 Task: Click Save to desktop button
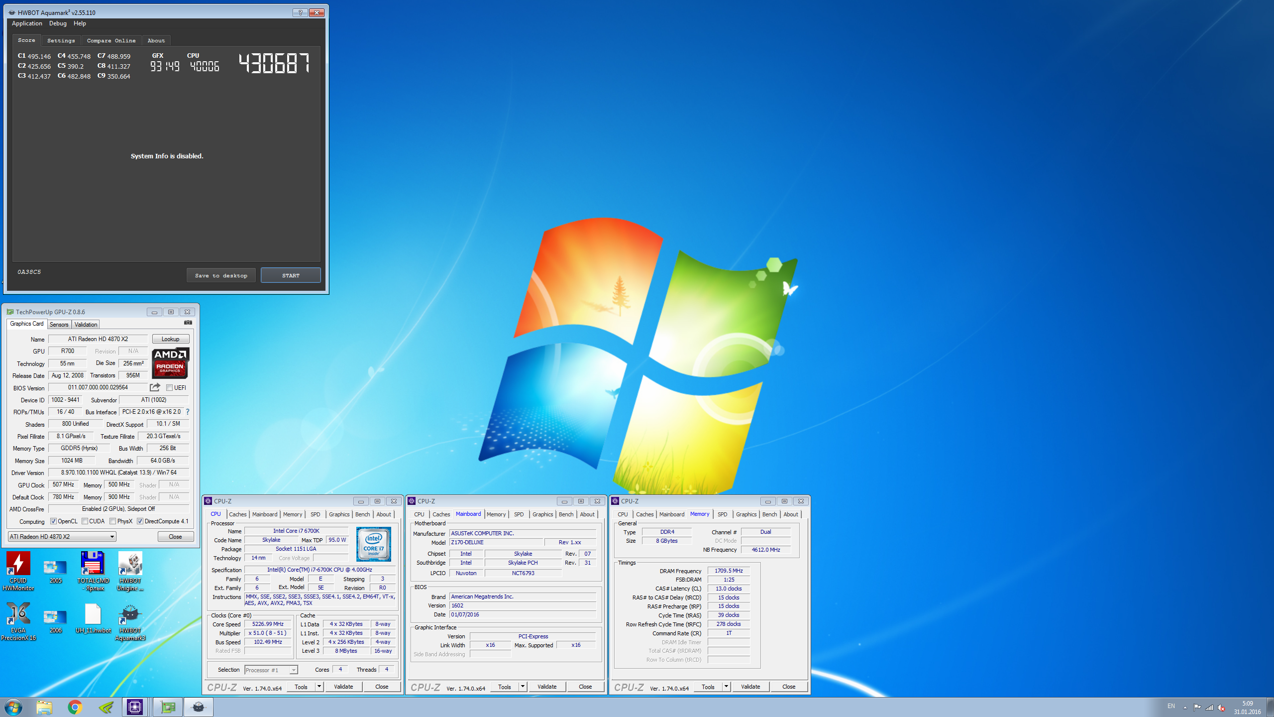(221, 275)
